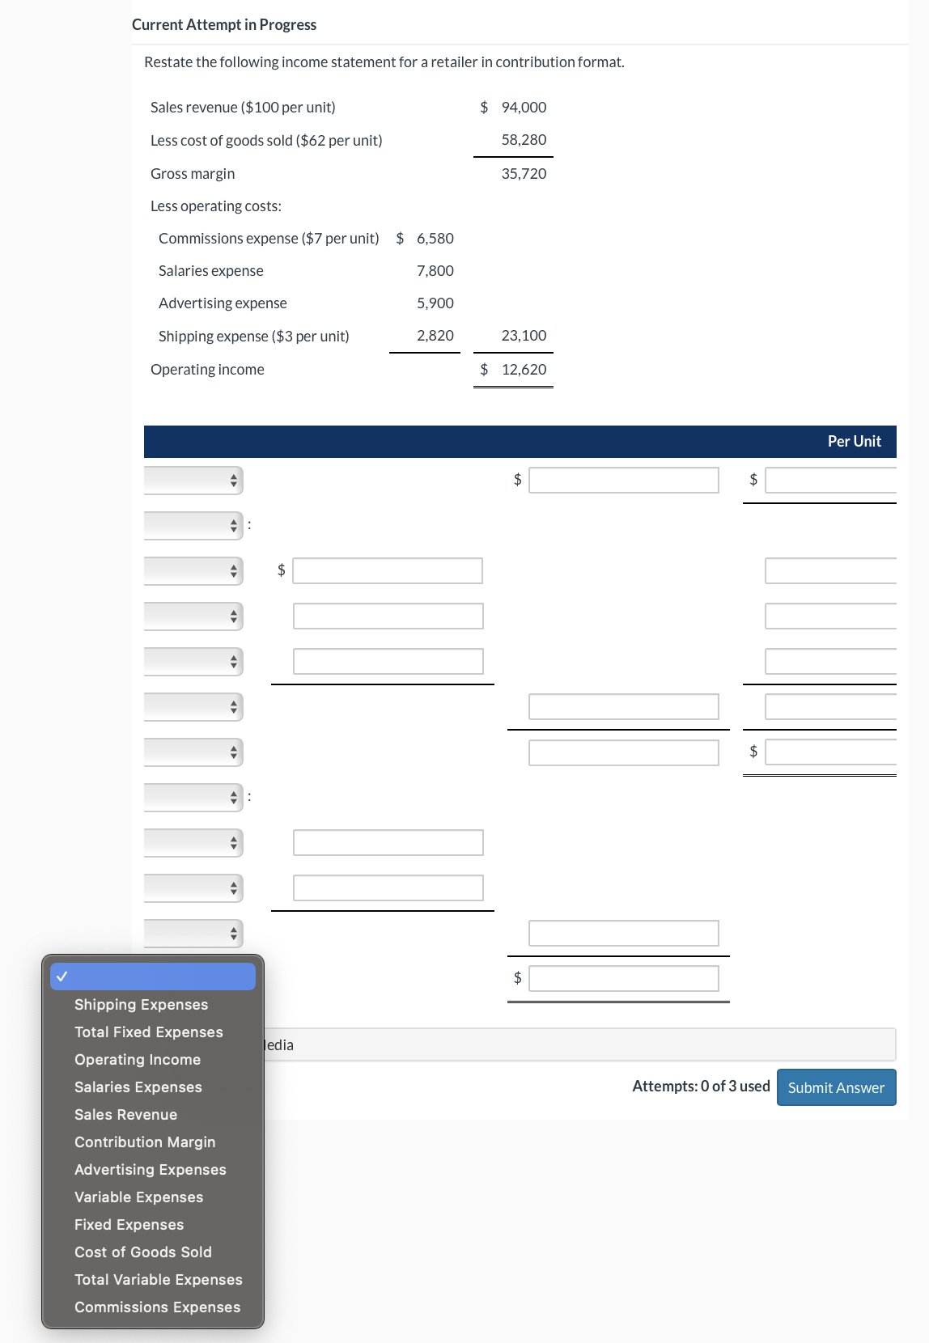Image resolution: width=929 pixels, height=1343 pixels.
Task: Select Salaries Expenses option
Action: (153, 1087)
